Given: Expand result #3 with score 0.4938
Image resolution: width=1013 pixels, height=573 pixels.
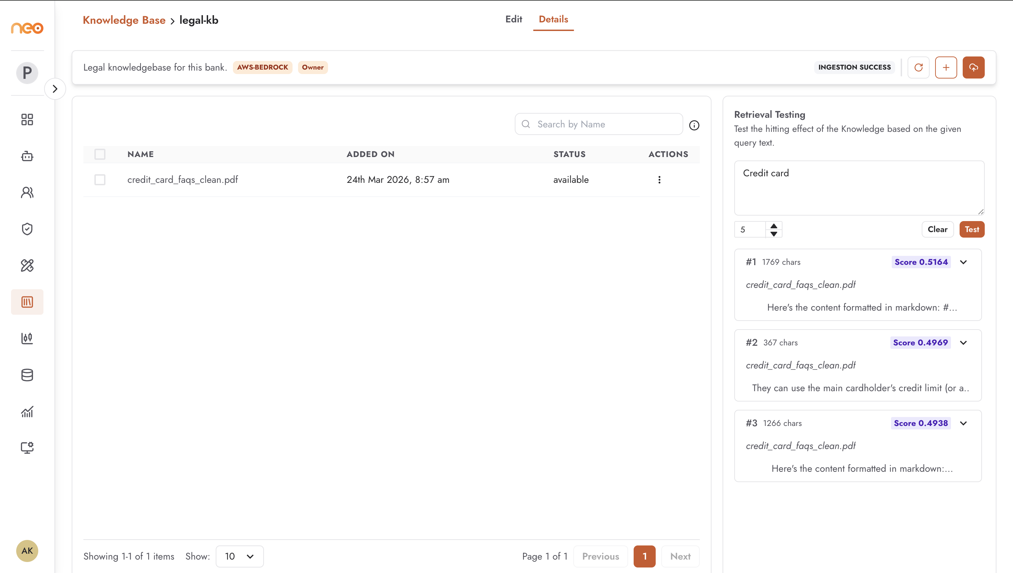Looking at the screenshot, I should coord(963,424).
